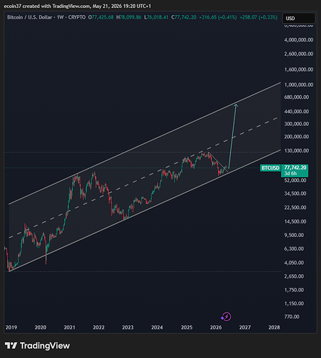Click the 4,050.00 price axis label
321x358 pixels.
point(294,263)
